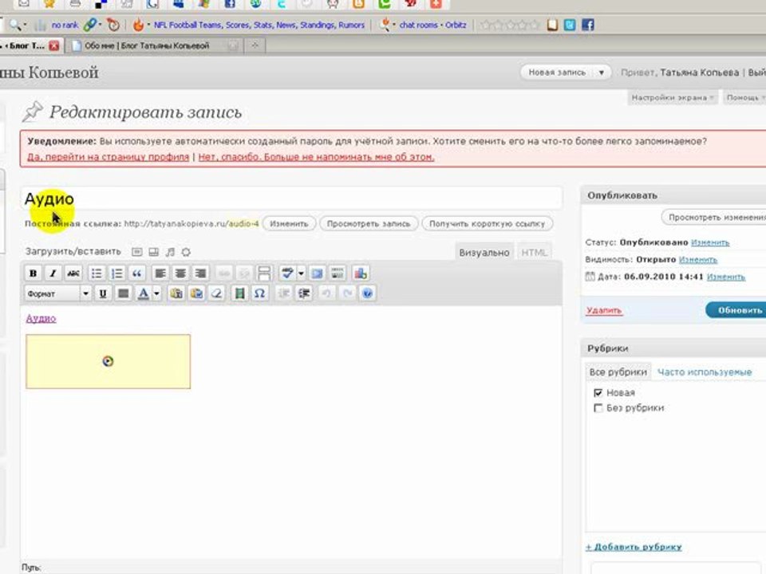Open the spellchecker language dropdown arrow
This screenshot has width=766, height=574.
click(301, 273)
